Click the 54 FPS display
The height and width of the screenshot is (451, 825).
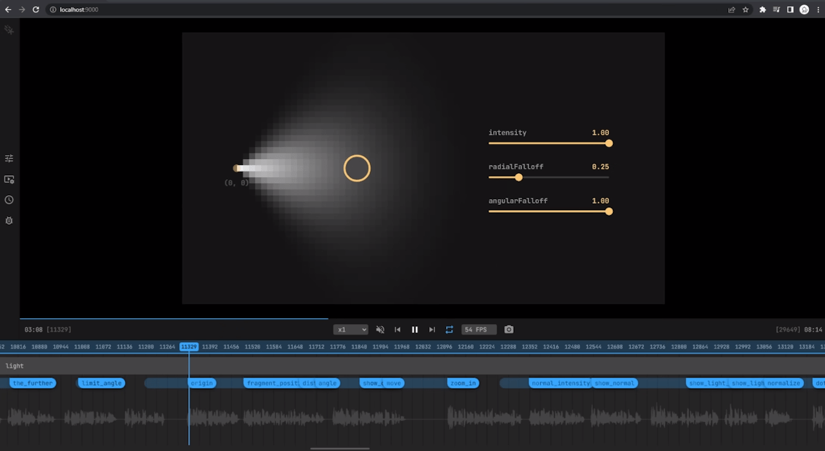[479, 329]
